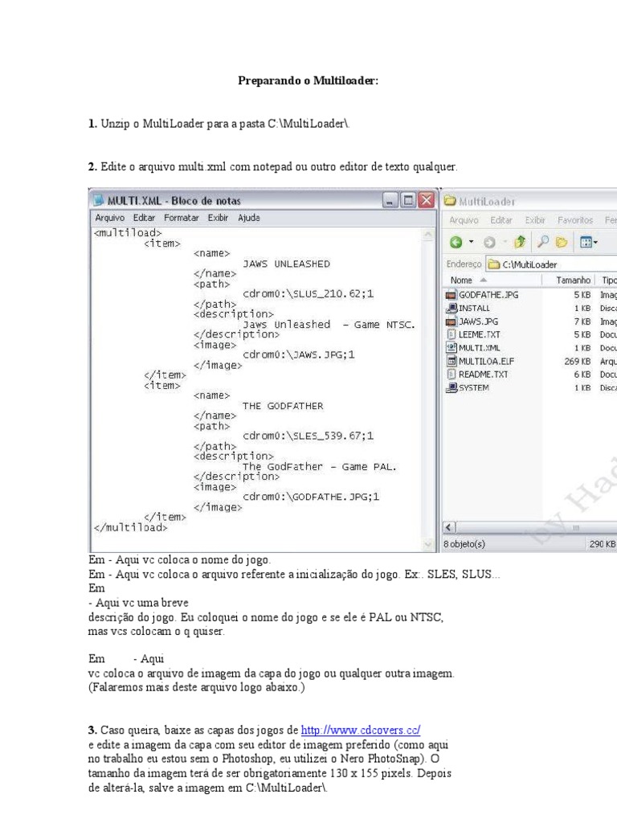617x823 pixels.
Task: Open Ajuda menu in Bloco de notas
Action: (249, 218)
